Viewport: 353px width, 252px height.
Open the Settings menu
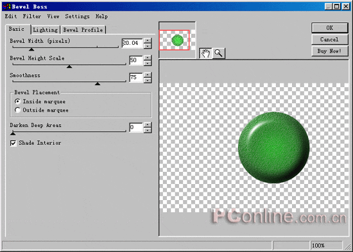tap(77, 17)
